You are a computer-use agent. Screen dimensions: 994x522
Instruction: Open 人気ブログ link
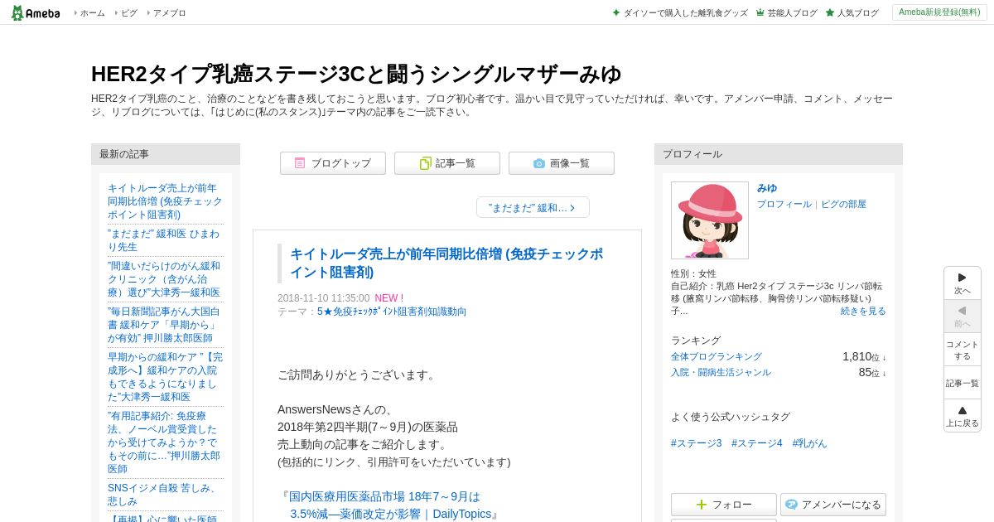[x=852, y=13]
